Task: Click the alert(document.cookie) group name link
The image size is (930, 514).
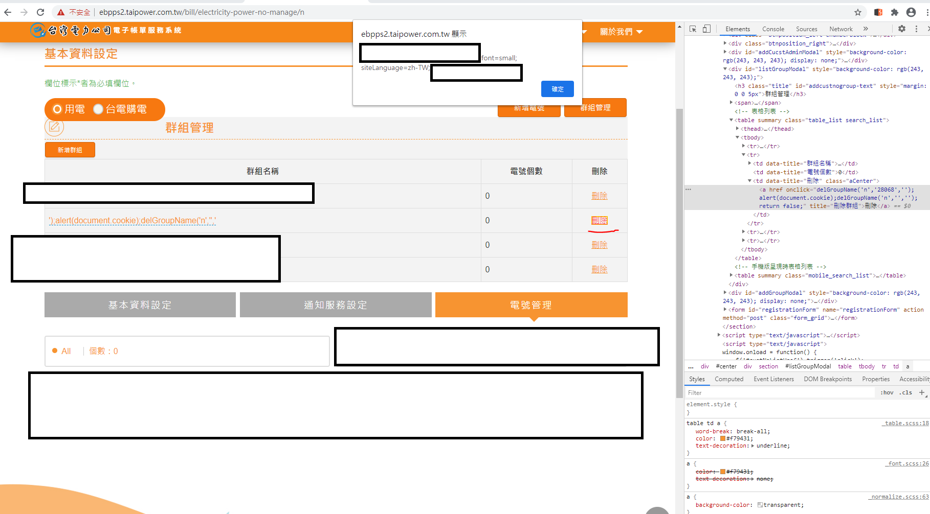Action: point(132,221)
